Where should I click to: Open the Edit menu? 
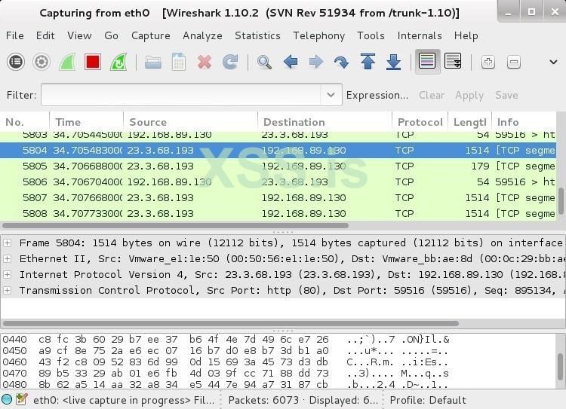[45, 35]
